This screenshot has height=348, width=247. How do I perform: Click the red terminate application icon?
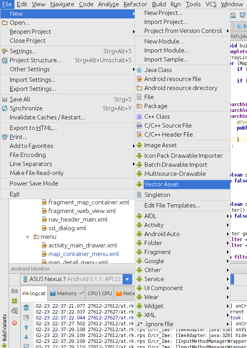pos(14,323)
